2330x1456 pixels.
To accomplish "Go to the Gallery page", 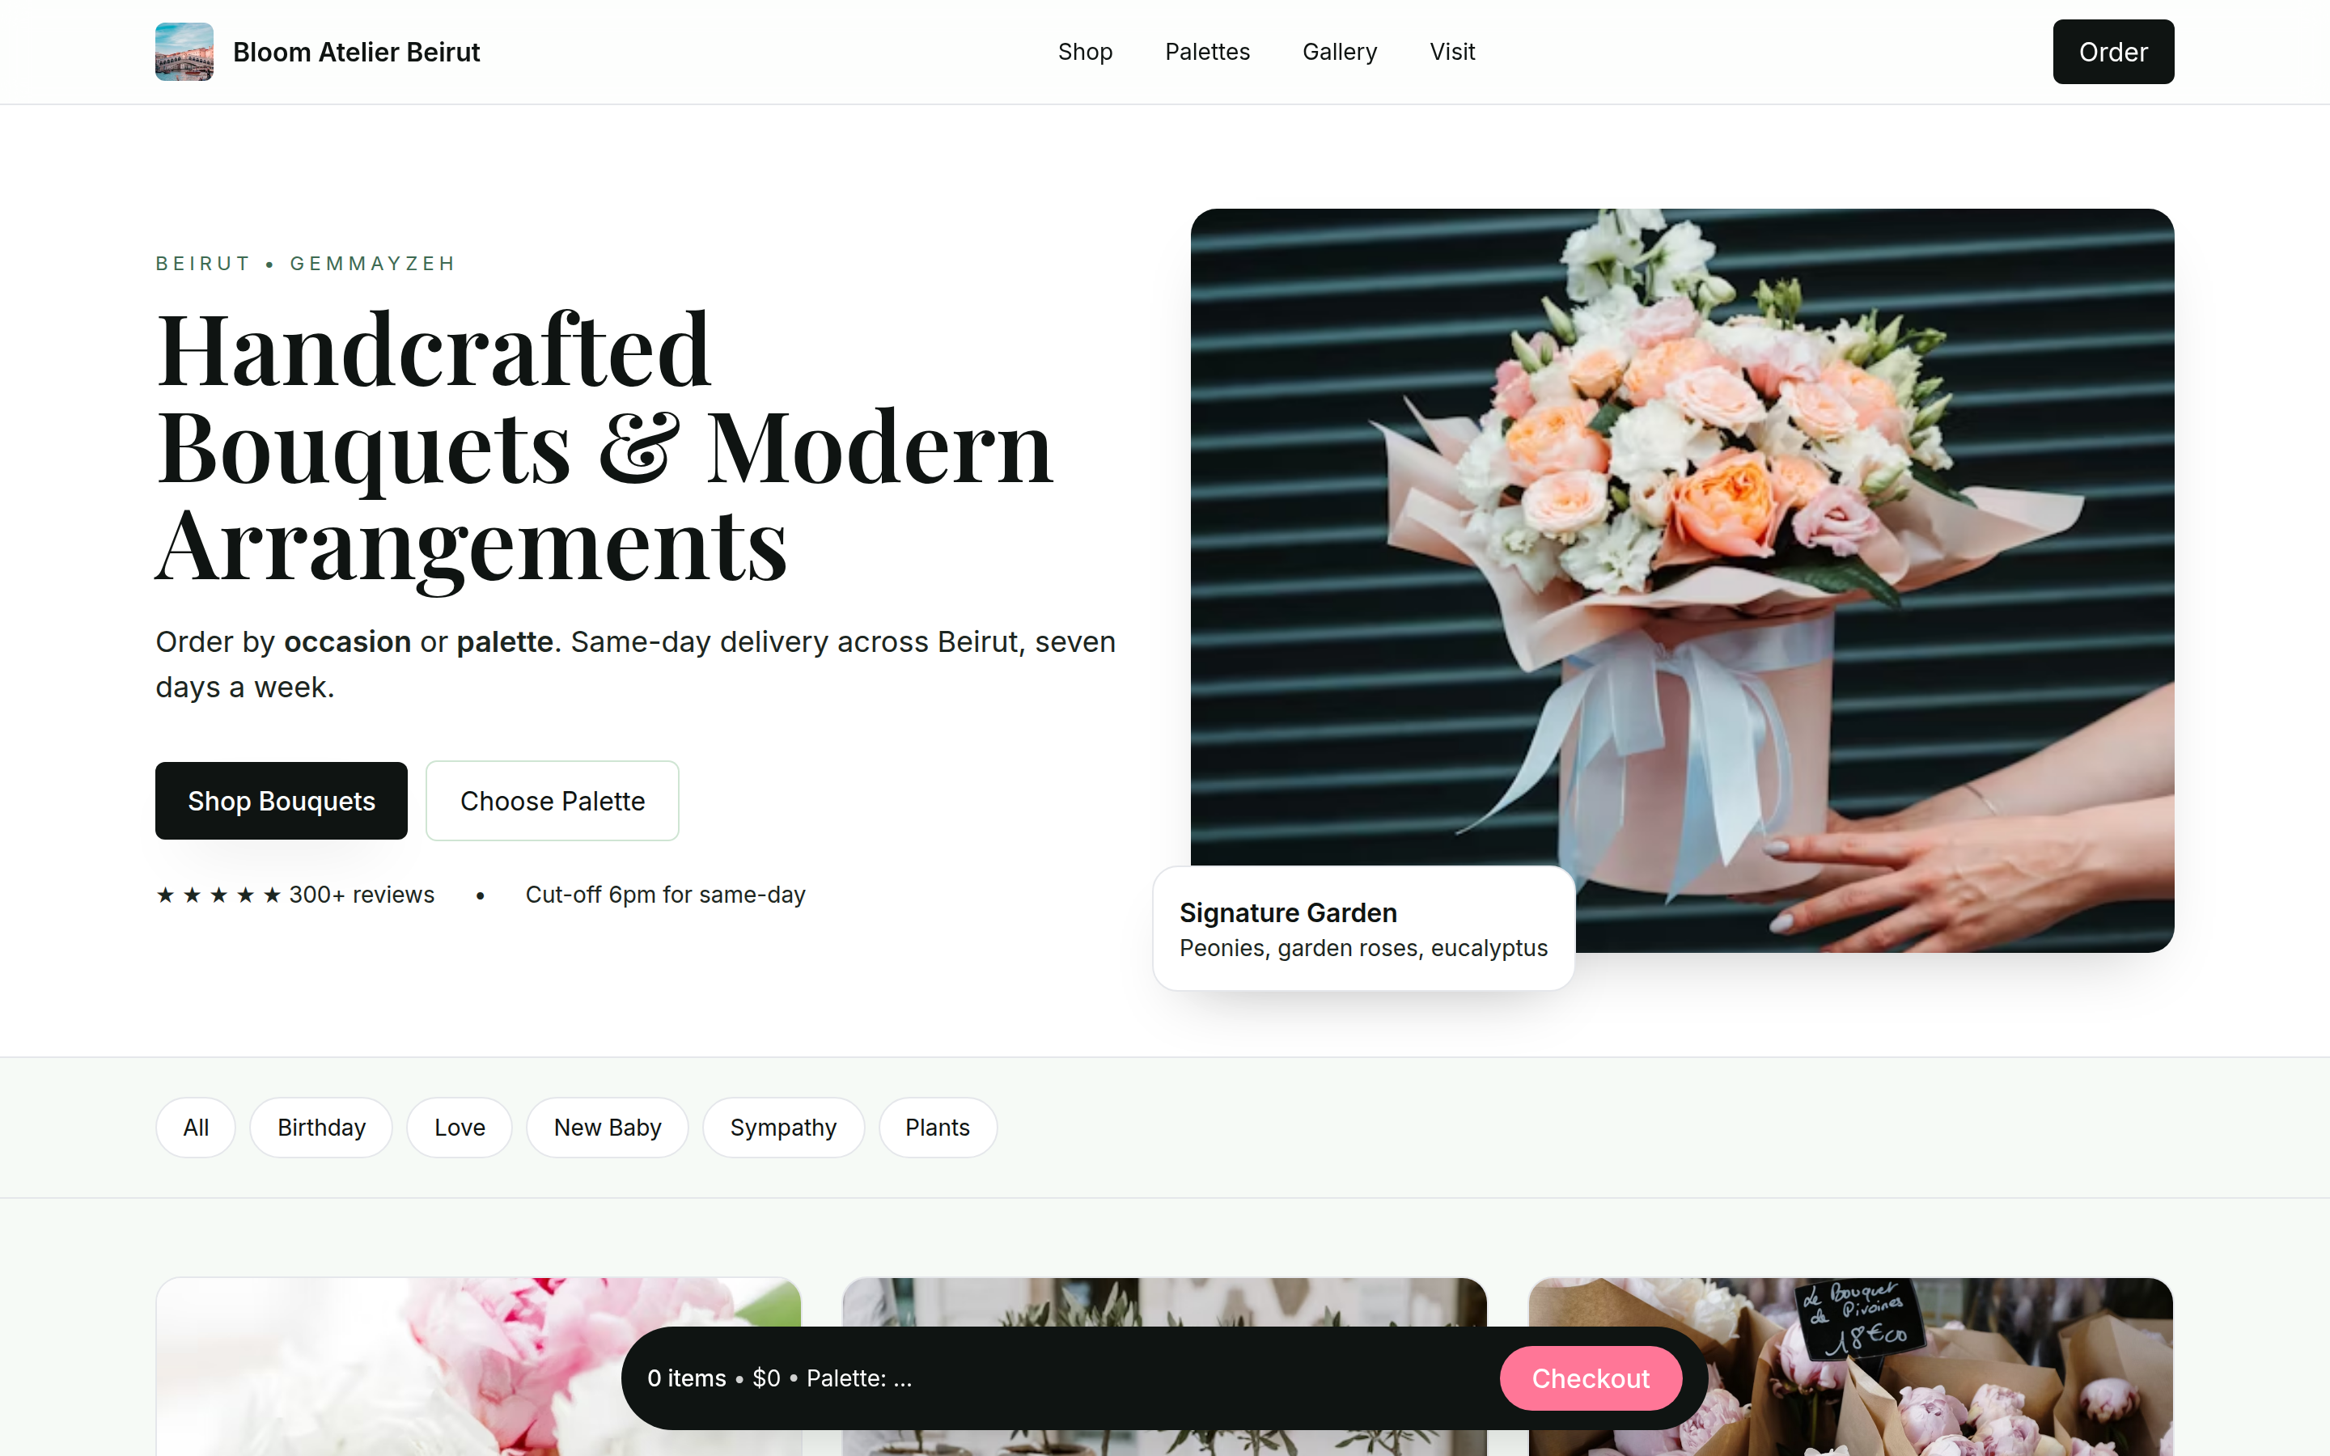I will pyautogui.click(x=1338, y=52).
